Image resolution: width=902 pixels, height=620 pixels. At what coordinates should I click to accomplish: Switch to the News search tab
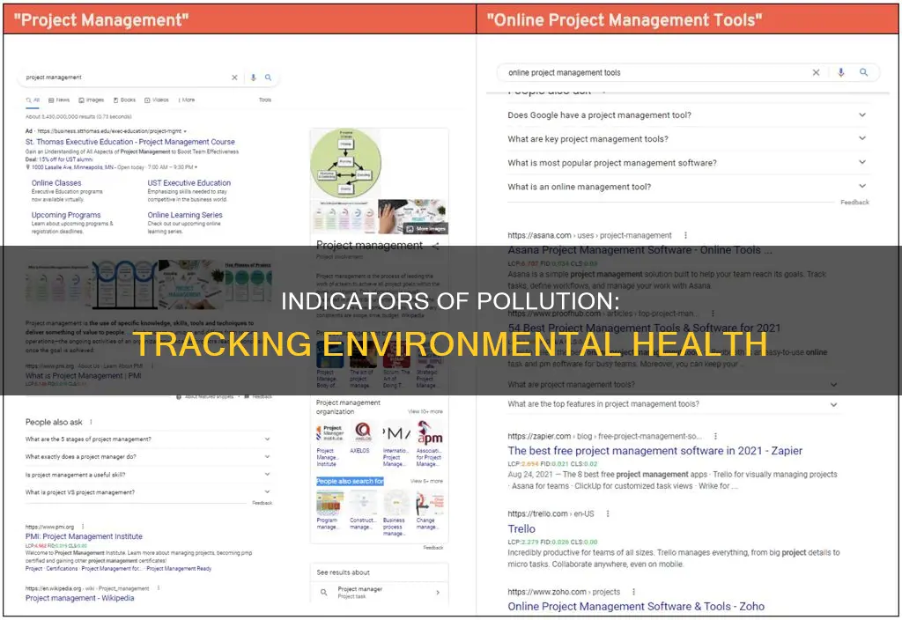59,100
